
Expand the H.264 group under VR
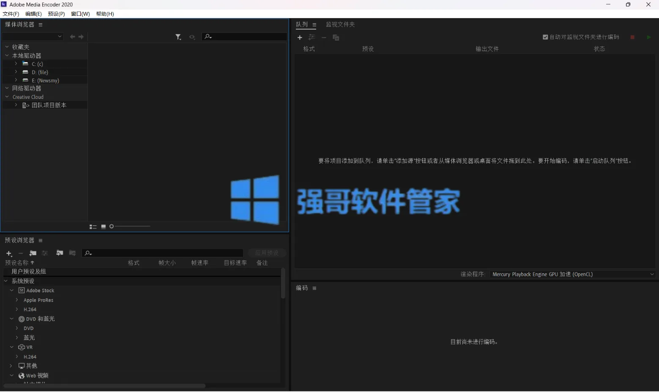pos(17,357)
